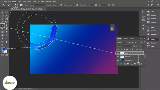Open layer Opacity dropdown
Screen dimensions: 160x90
(x=144, y=46)
